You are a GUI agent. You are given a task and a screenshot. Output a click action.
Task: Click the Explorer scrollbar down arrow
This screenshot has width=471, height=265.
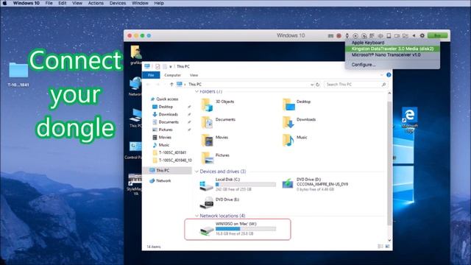[x=389, y=240]
